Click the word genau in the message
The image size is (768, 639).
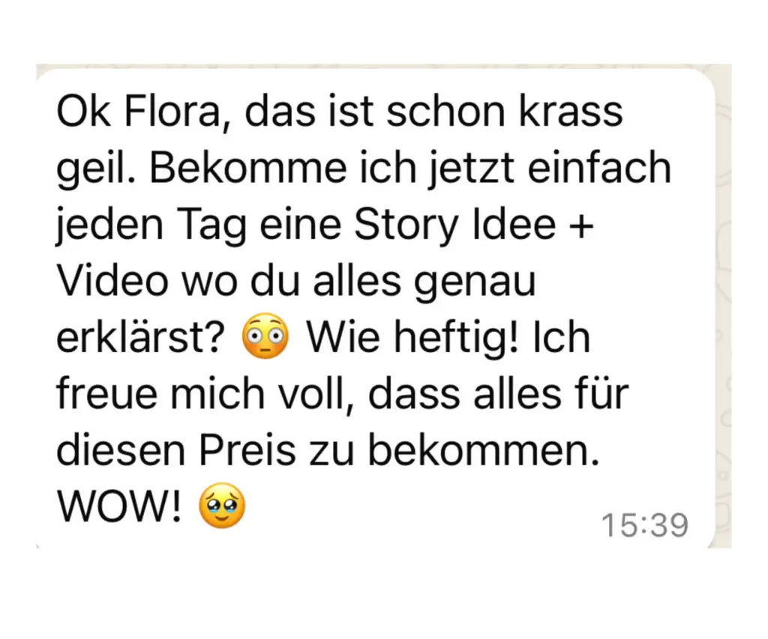(475, 283)
